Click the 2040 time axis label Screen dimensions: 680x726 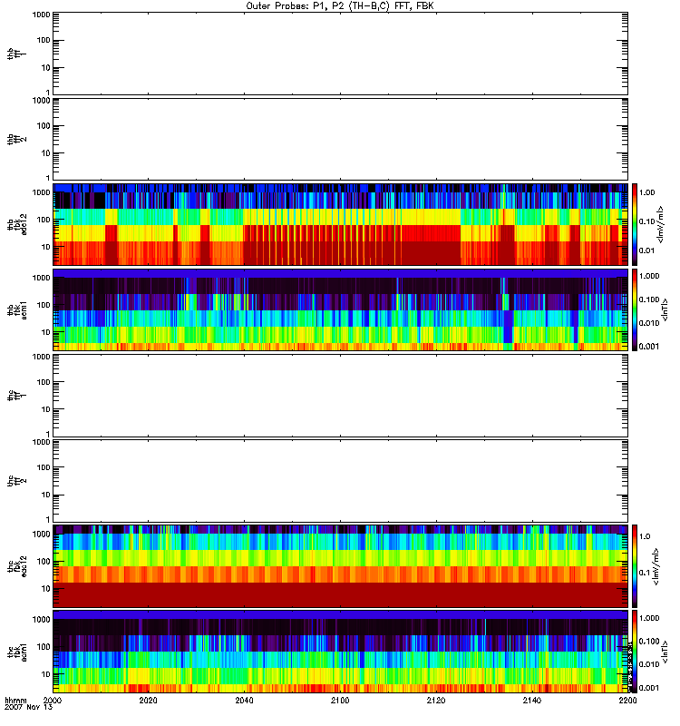[245, 701]
